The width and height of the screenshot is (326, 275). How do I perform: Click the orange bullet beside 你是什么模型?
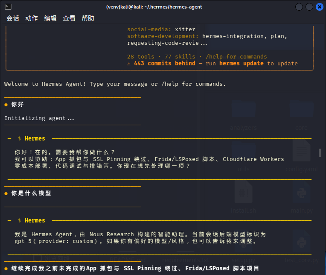pos(6,193)
